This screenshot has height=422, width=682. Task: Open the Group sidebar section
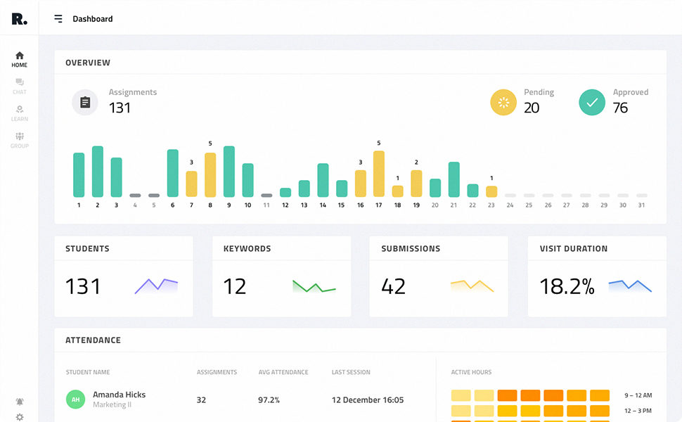pos(19,140)
